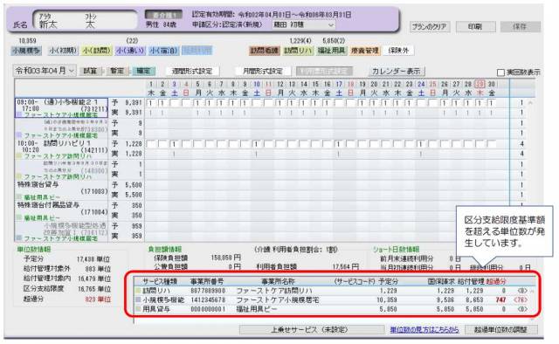
Task: Toggle day 24 planned cell for 訪問リハビリ1
Action: pos(421,144)
